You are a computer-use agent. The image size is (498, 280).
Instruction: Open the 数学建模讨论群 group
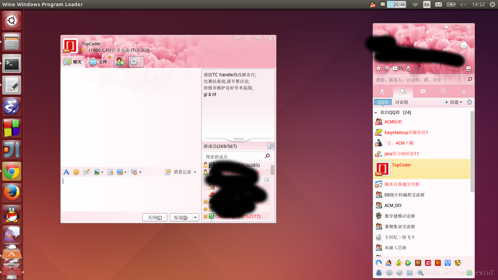422,216
